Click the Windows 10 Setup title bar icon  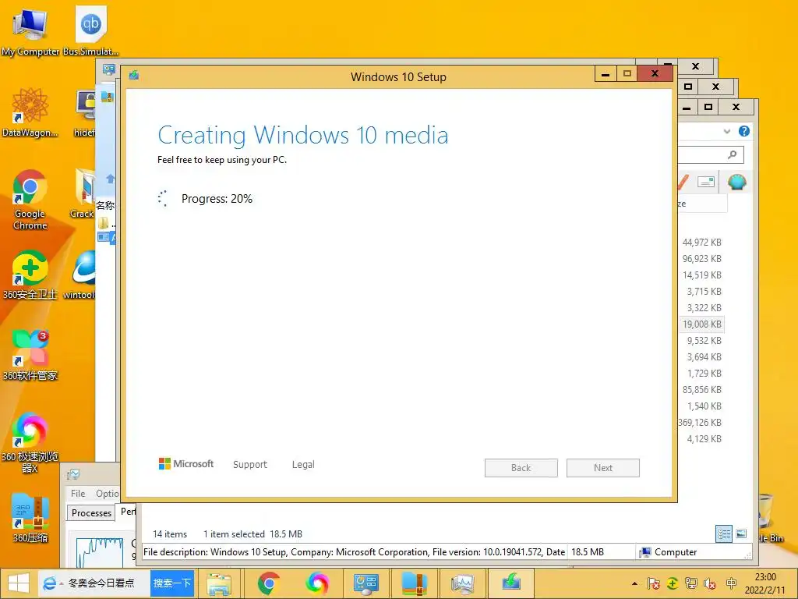[134, 76]
